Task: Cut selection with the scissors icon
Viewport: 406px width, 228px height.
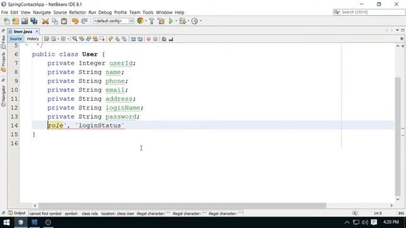Action: point(45,21)
